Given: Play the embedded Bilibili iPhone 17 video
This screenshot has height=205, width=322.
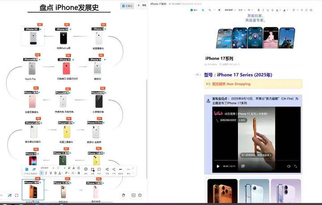Looking at the screenshot, I should coord(218,166).
